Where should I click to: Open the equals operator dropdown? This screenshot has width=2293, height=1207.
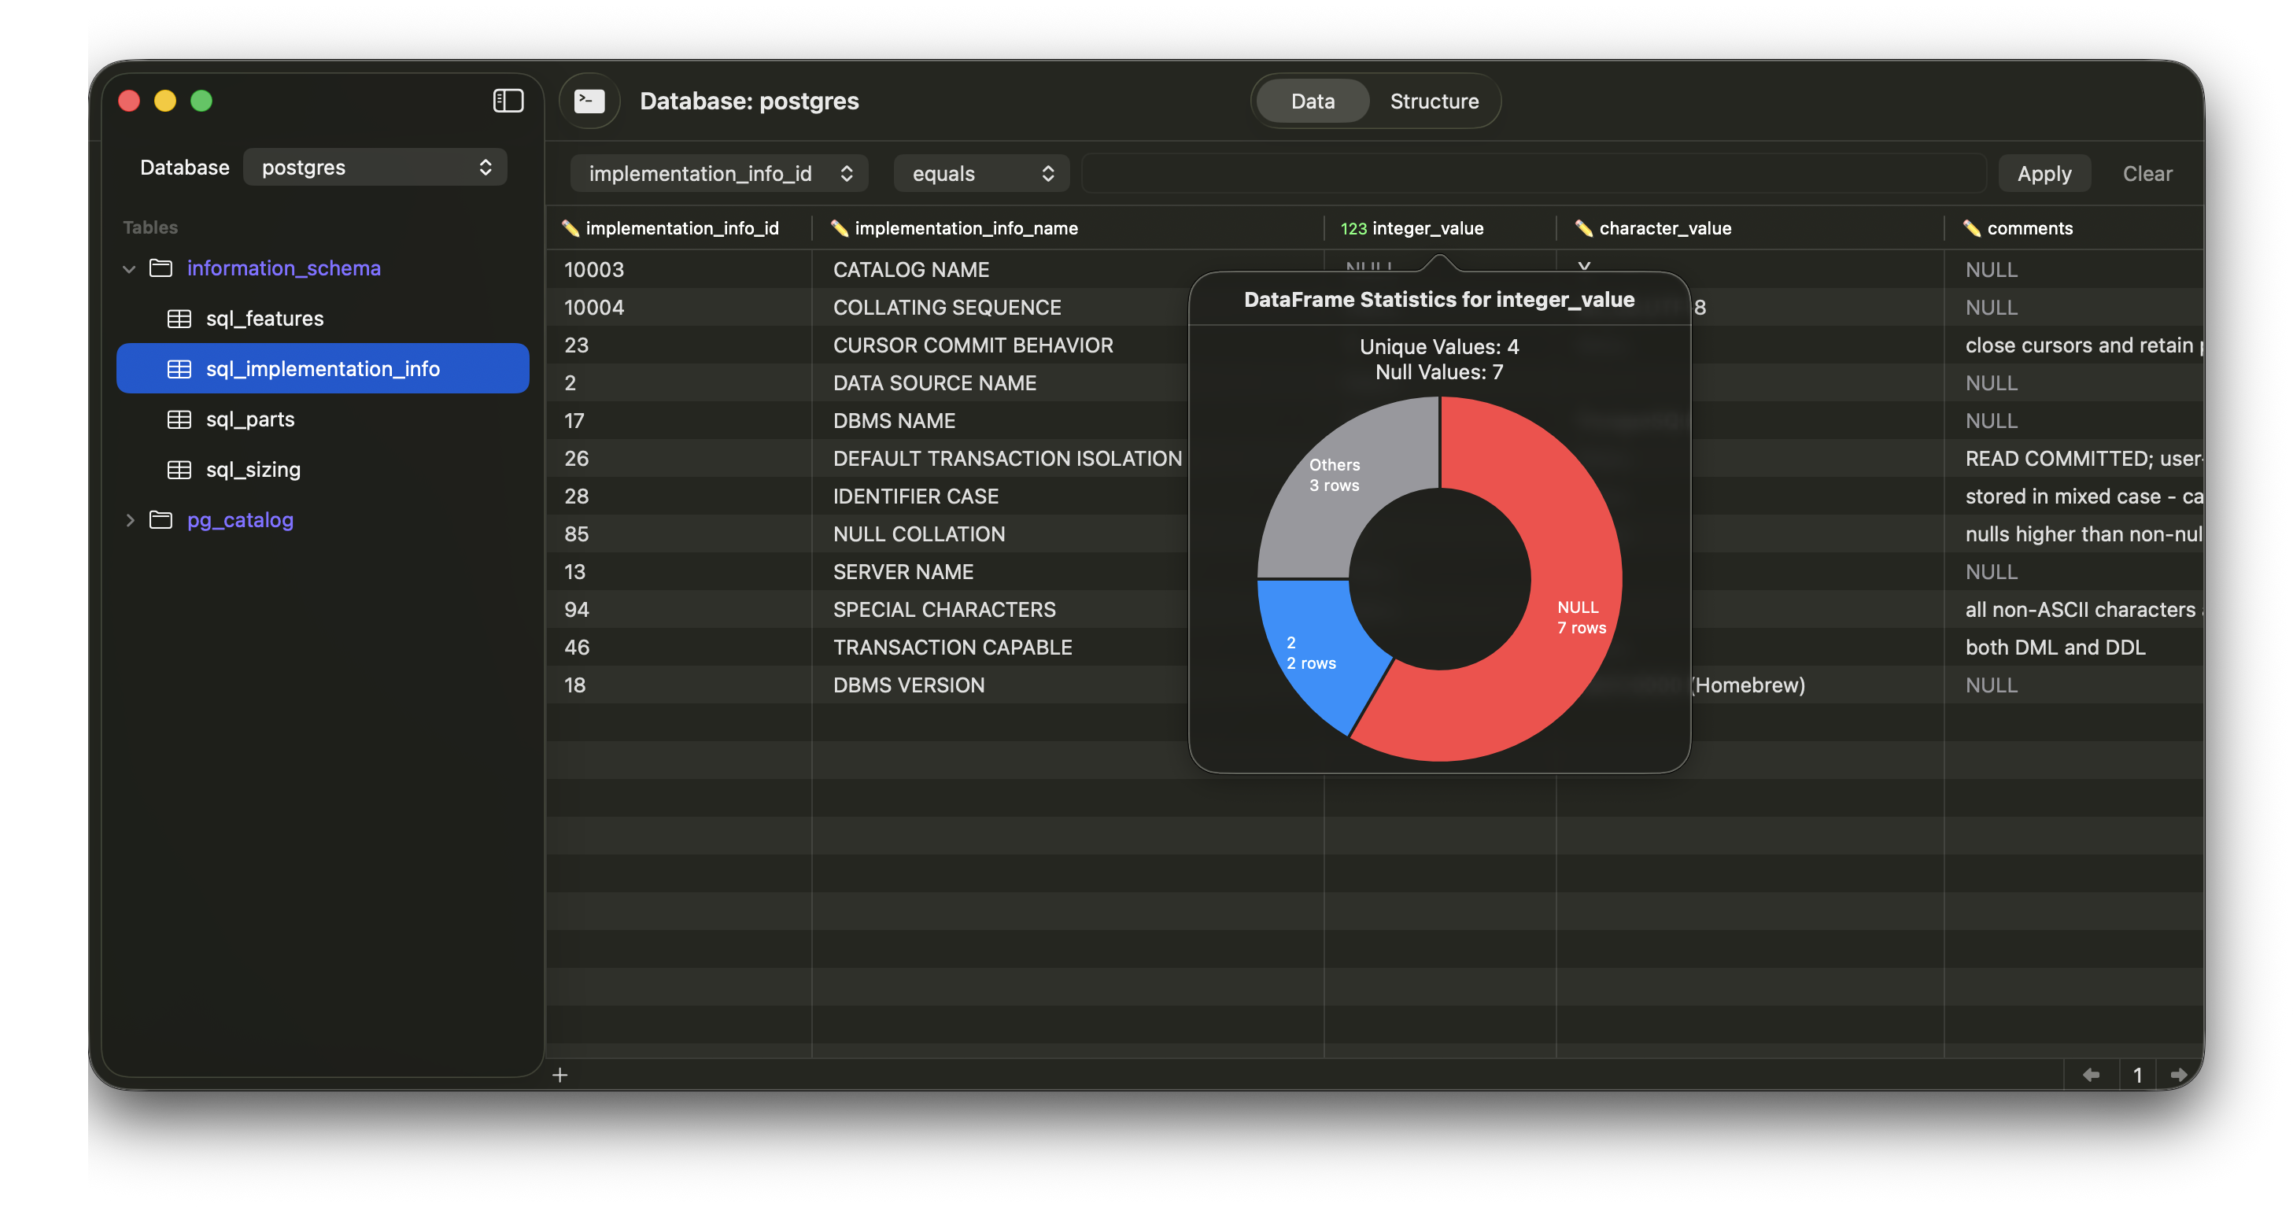[x=981, y=174]
